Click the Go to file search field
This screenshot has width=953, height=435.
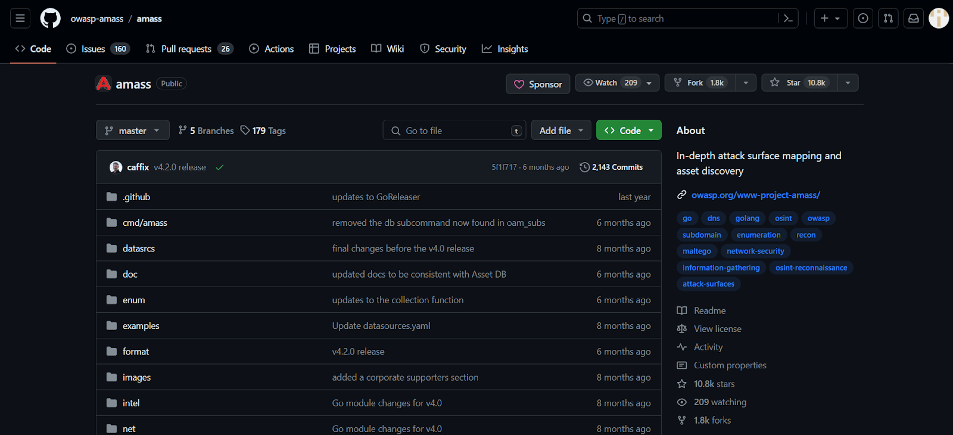tap(454, 130)
